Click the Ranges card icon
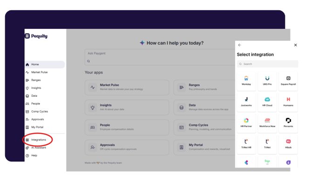 click(182, 87)
